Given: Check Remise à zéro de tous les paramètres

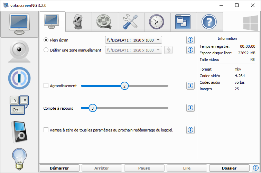Looking at the screenshot, I should (x=46, y=130).
